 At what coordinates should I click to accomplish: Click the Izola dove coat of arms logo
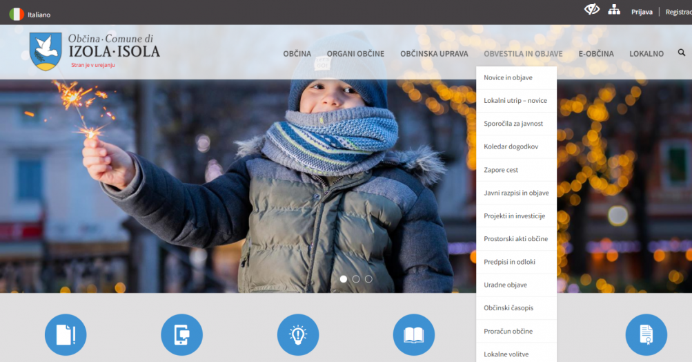click(46, 51)
